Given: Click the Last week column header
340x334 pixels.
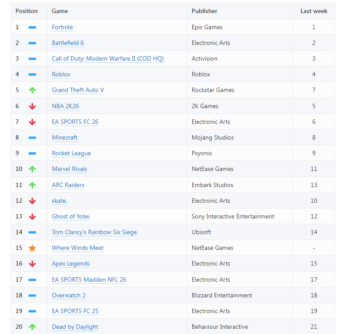Looking at the screenshot, I should coord(314,11).
